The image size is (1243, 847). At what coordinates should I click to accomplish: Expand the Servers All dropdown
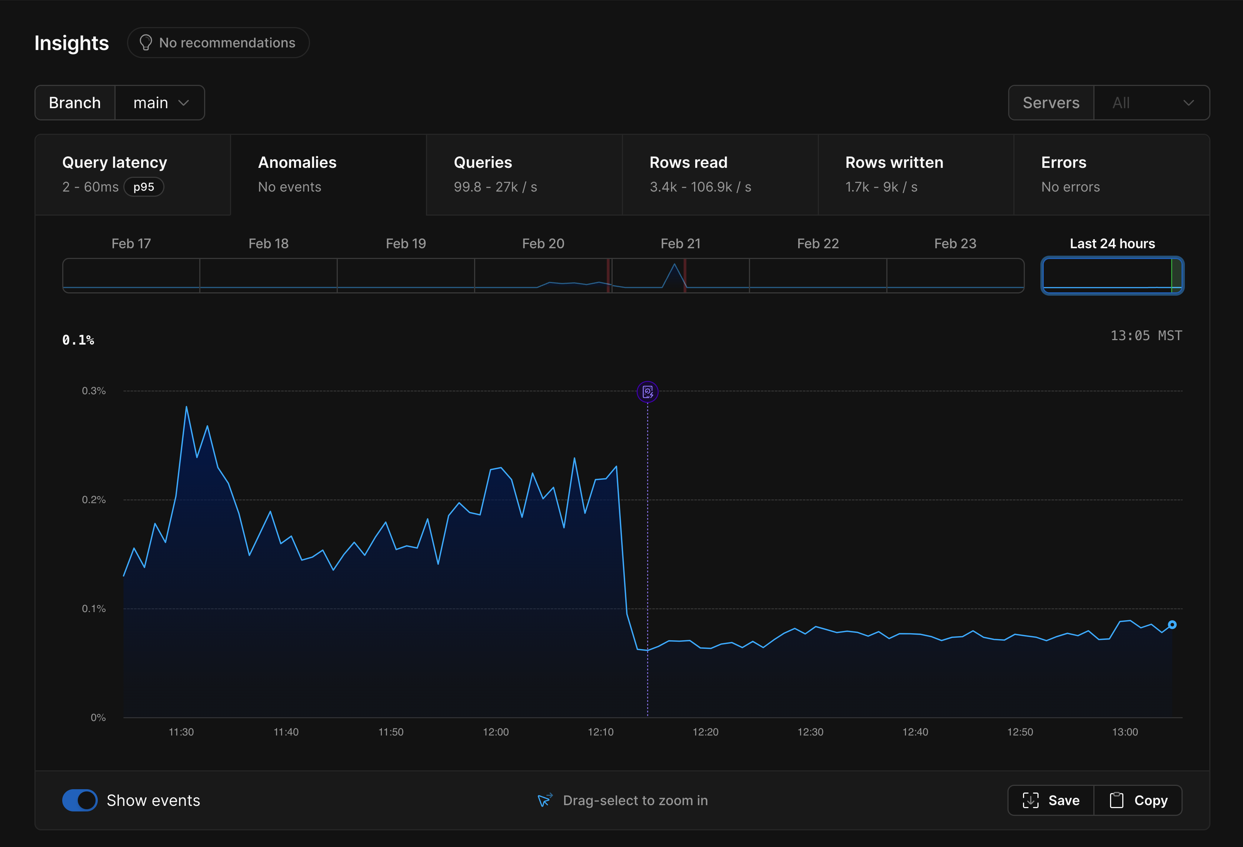pyautogui.click(x=1152, y=103)
